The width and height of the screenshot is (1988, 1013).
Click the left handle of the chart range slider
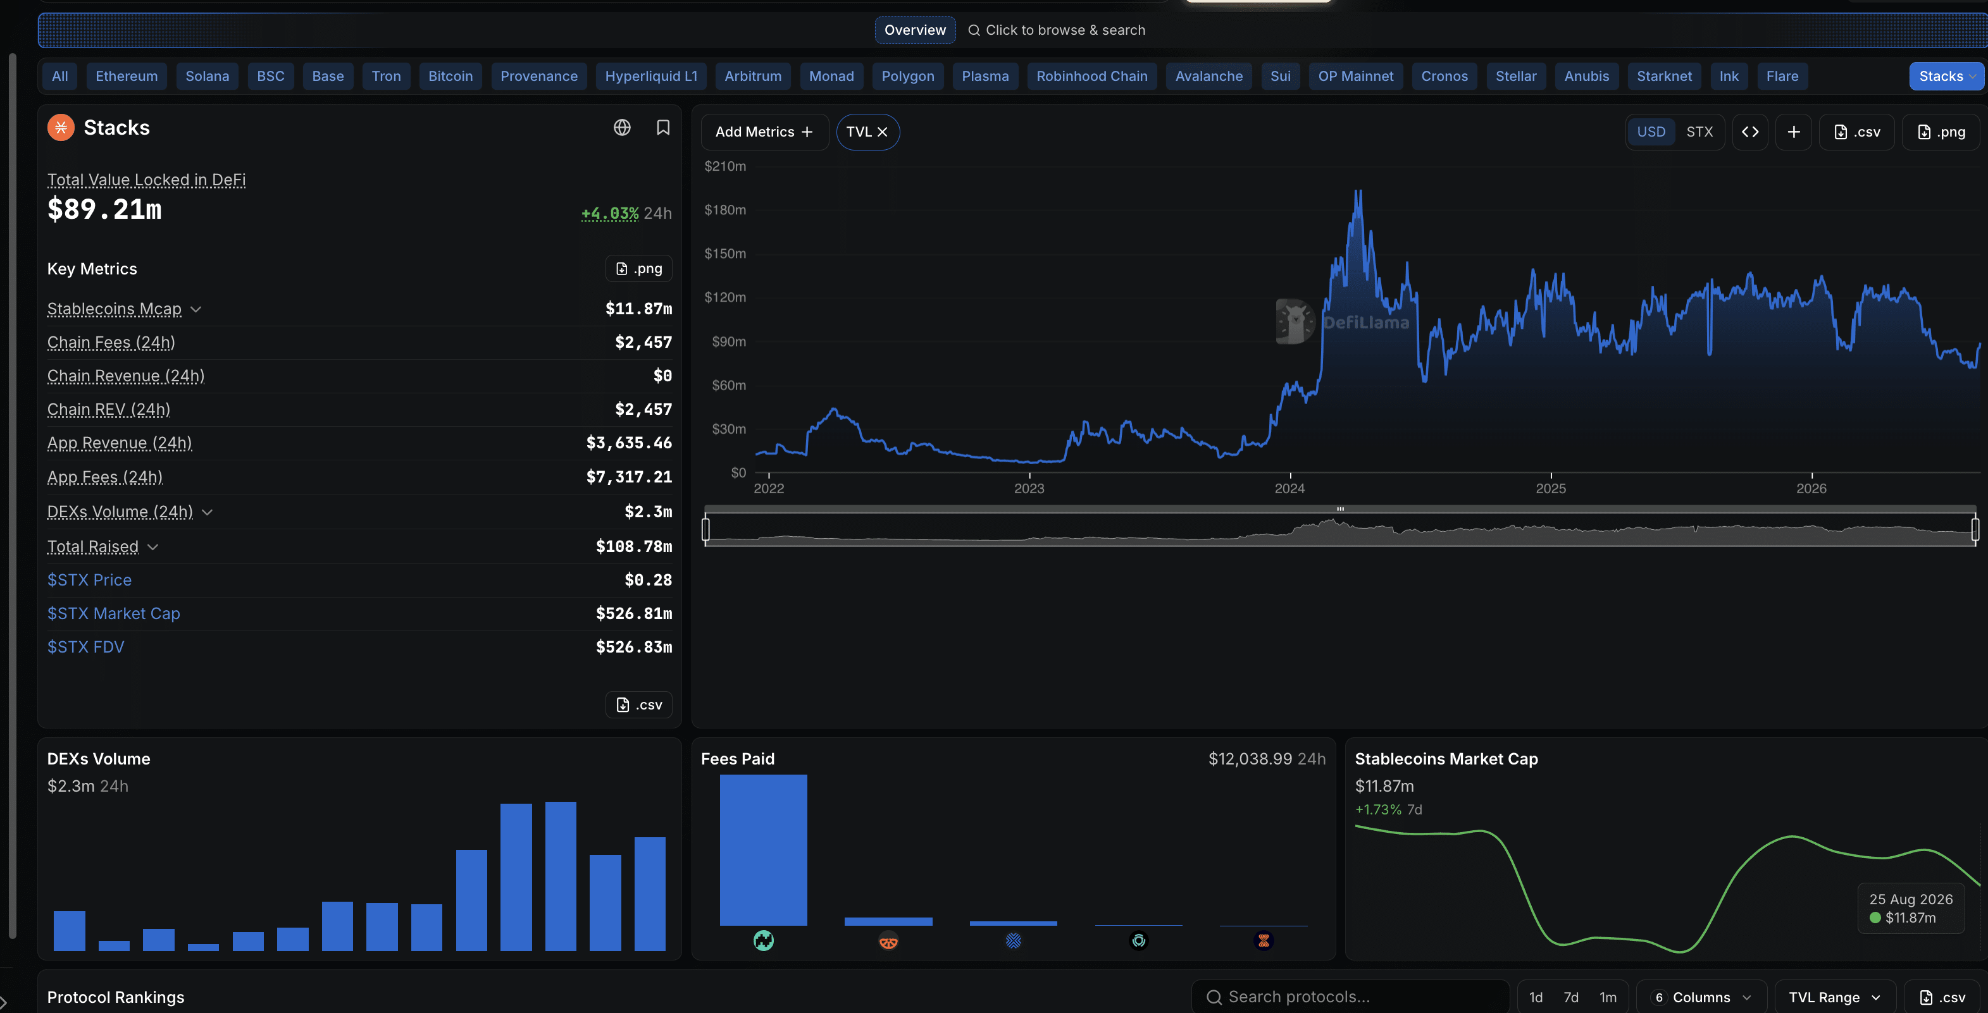pos(705,529)
